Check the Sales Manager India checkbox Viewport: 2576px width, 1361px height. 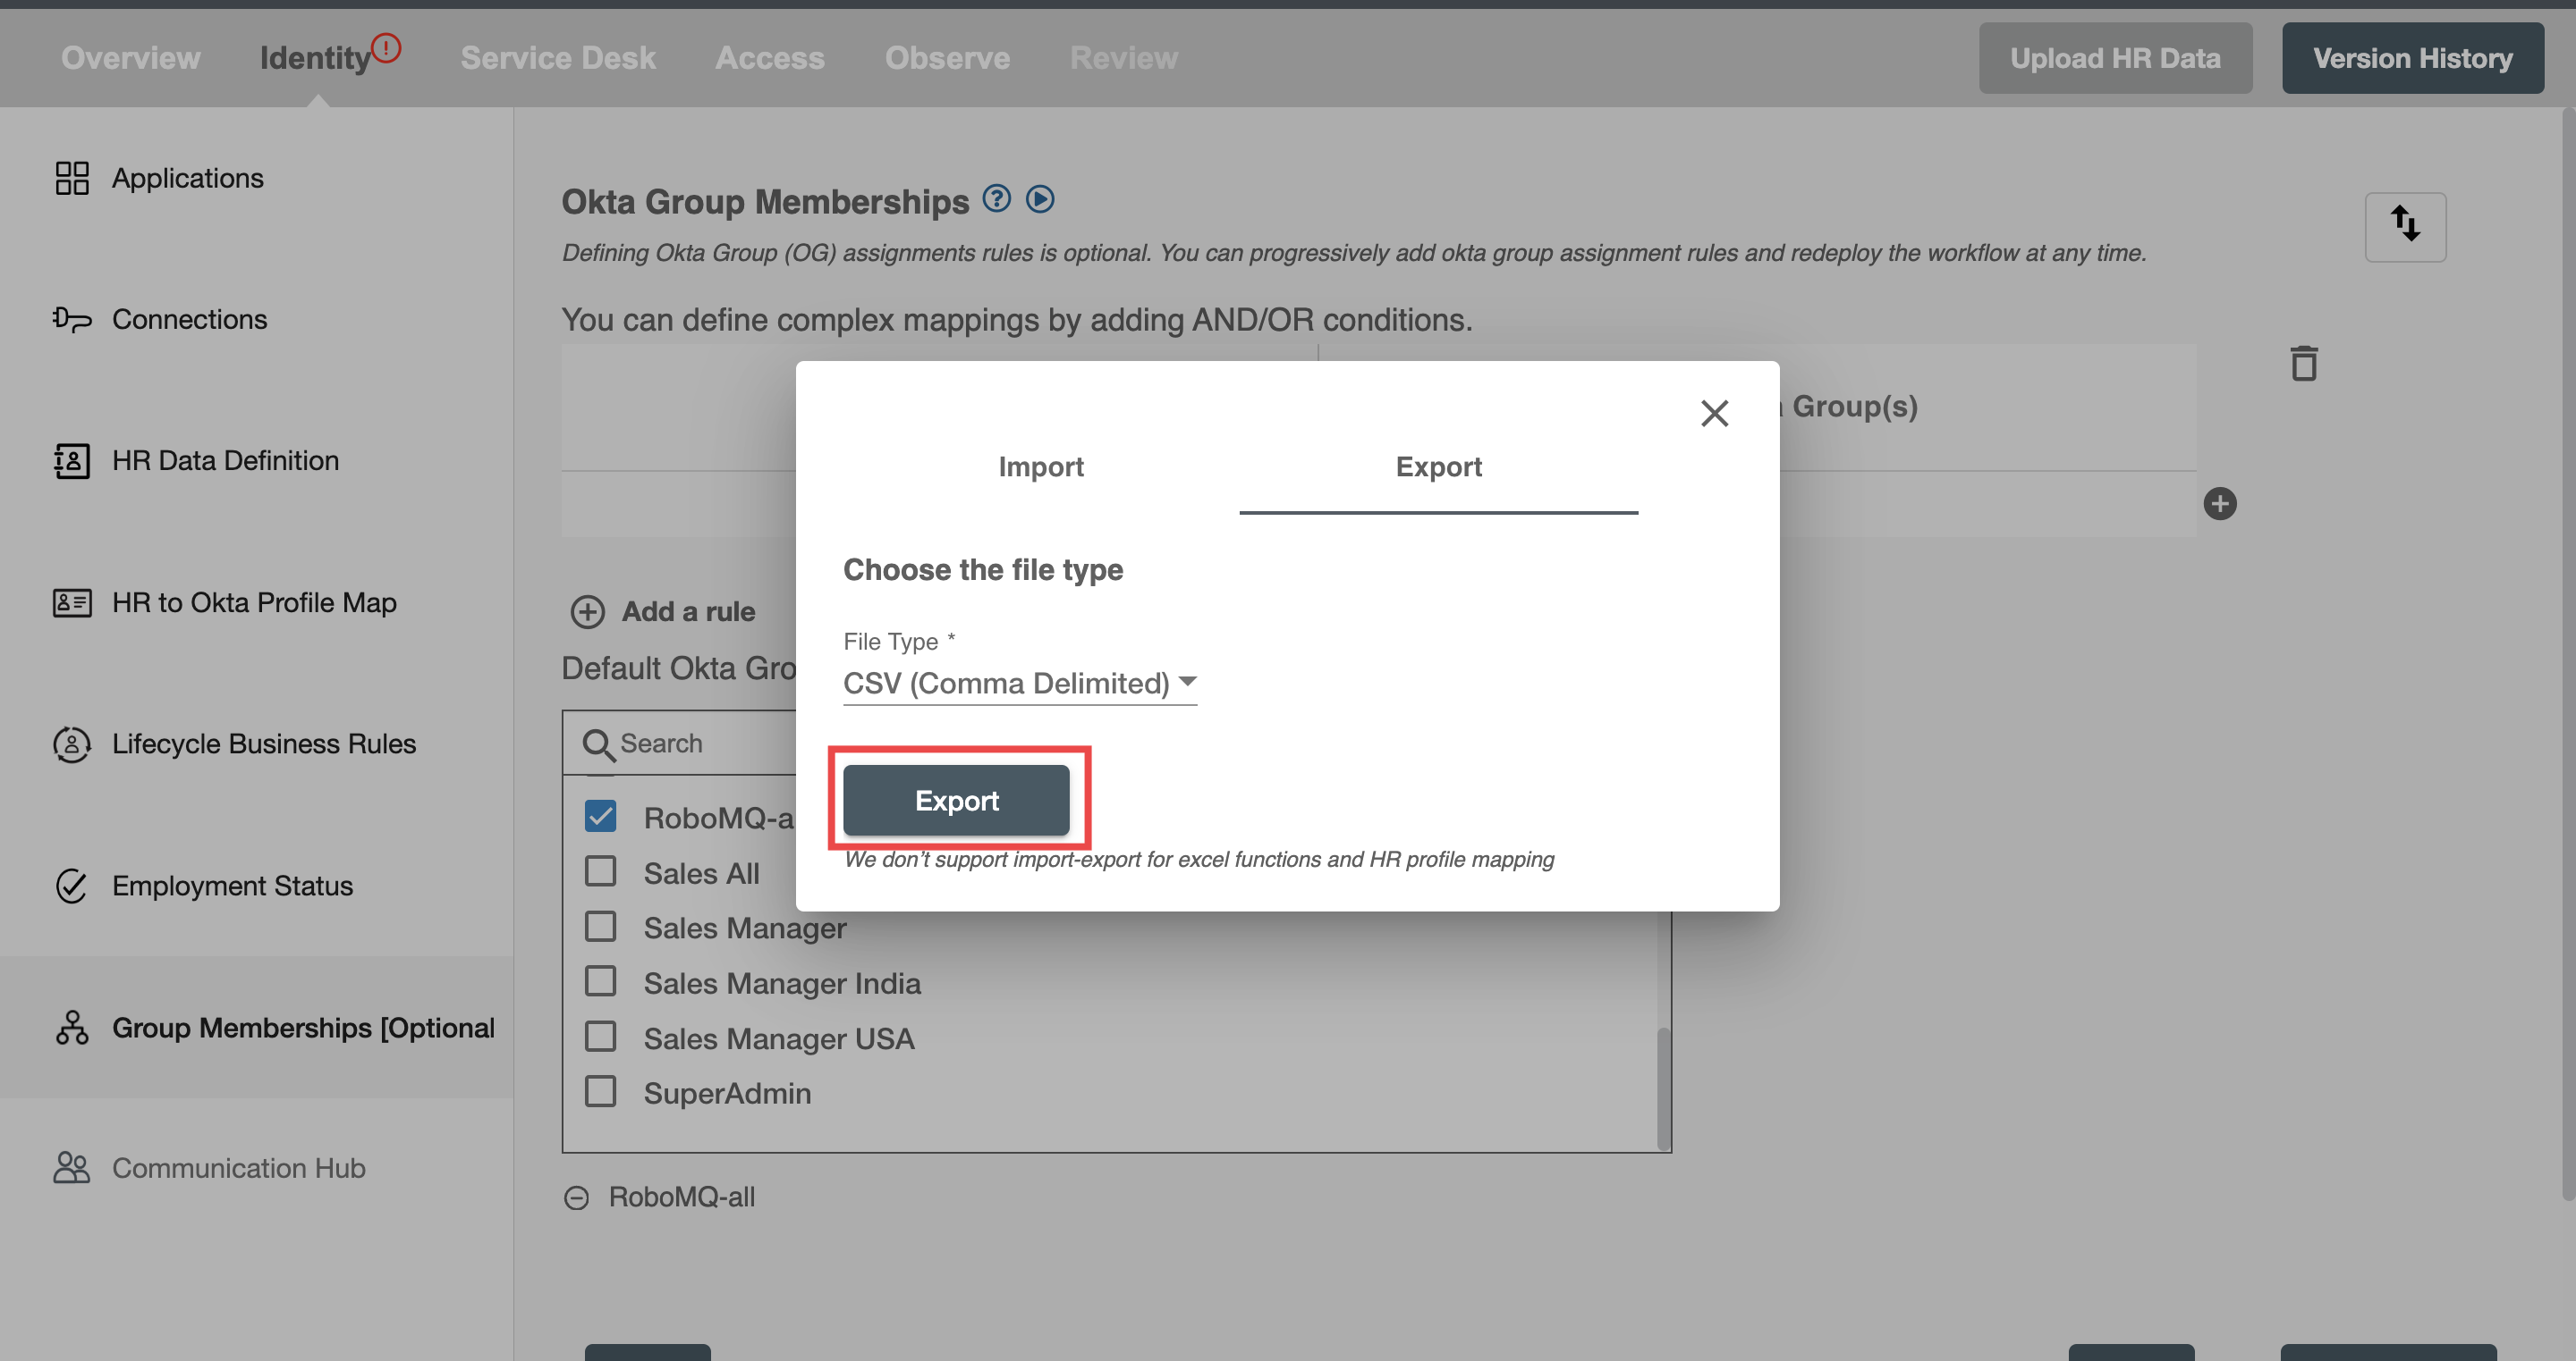[x=600, y=981]
